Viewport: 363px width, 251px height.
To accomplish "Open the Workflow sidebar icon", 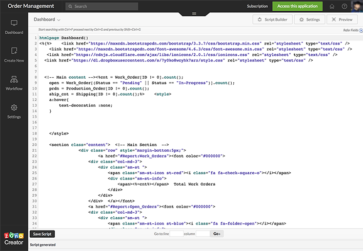I will (x=14, y=79).
